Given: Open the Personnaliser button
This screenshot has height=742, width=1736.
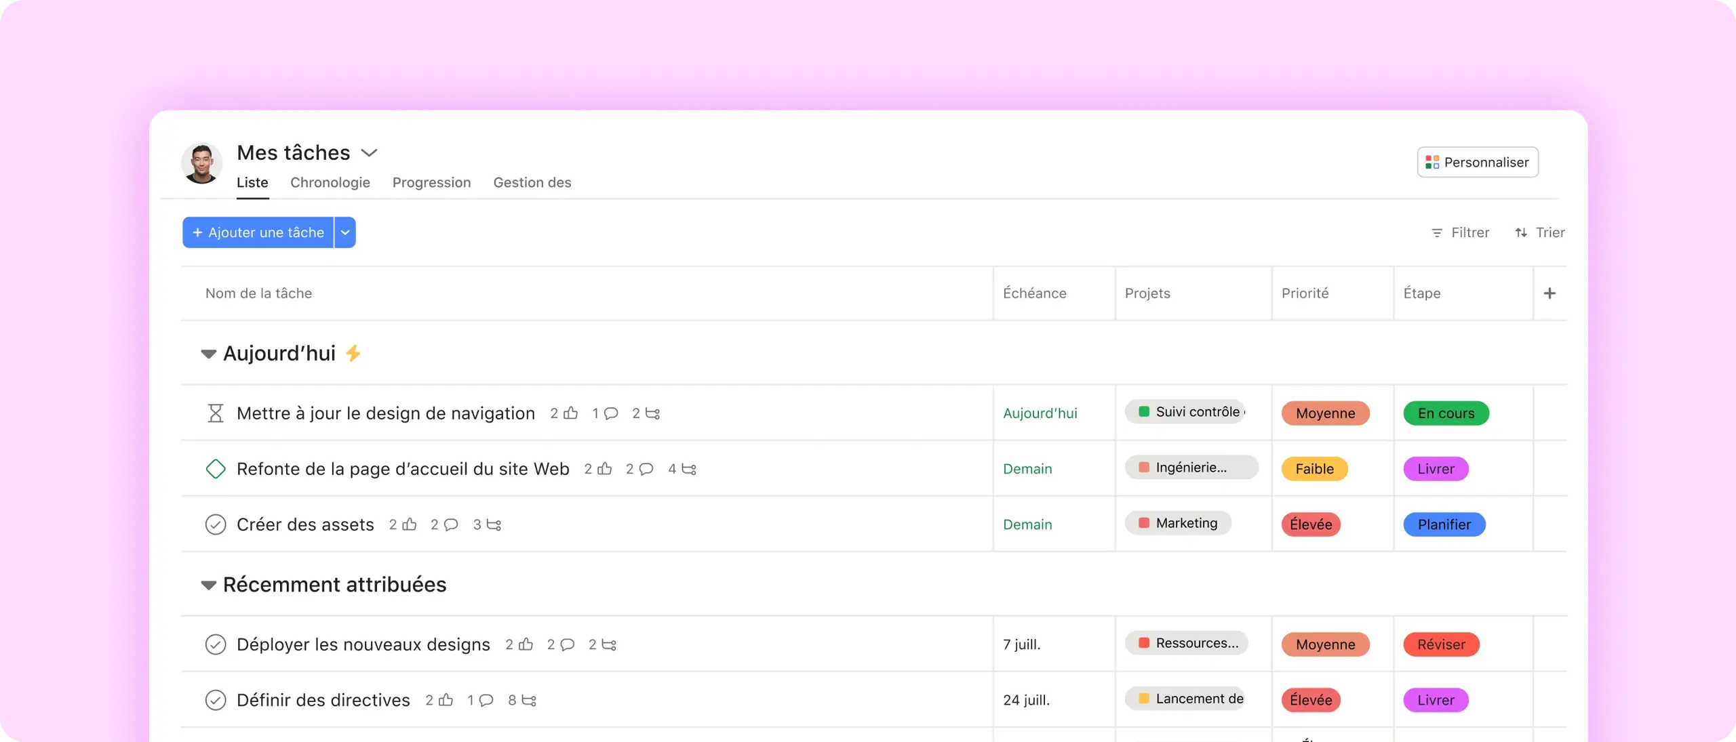Looking at the screenshot, I should (1478, 162).
